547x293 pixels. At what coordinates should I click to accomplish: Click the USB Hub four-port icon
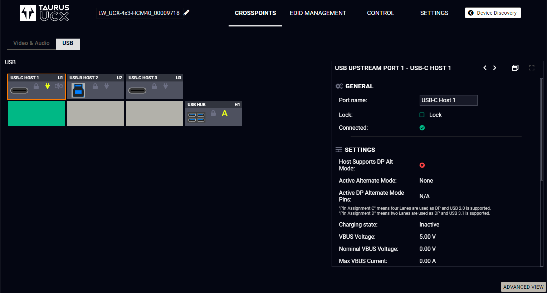coord(196,117)
